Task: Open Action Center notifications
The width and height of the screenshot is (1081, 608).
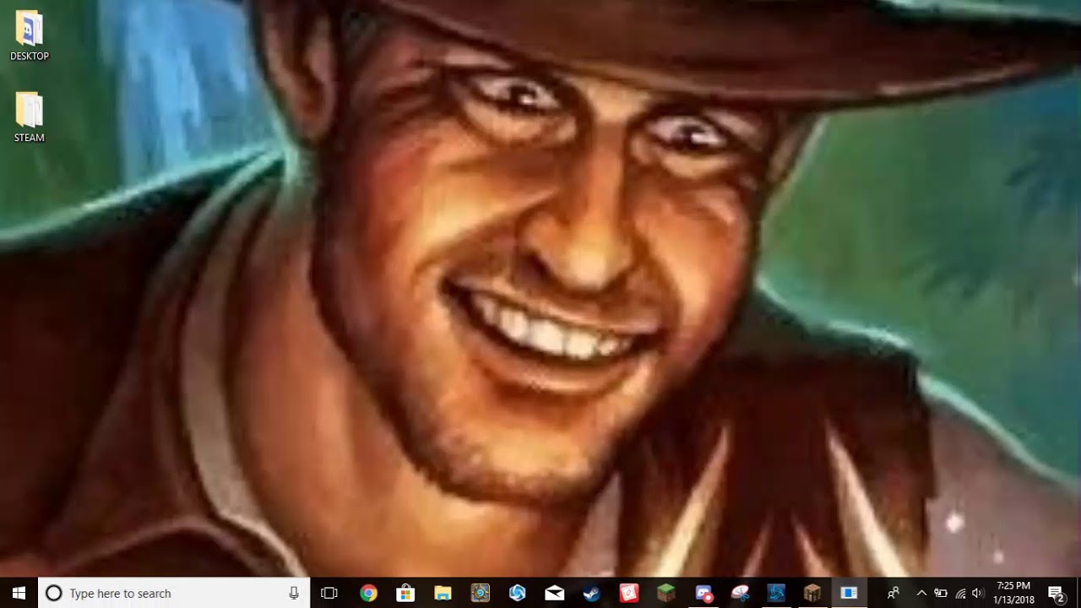Action: pyautogui.click(x=1056, y=593)
